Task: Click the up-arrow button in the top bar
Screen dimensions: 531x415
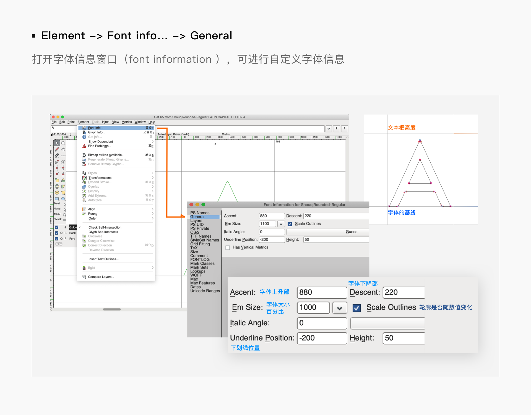Action: click(x=336, y=129)
